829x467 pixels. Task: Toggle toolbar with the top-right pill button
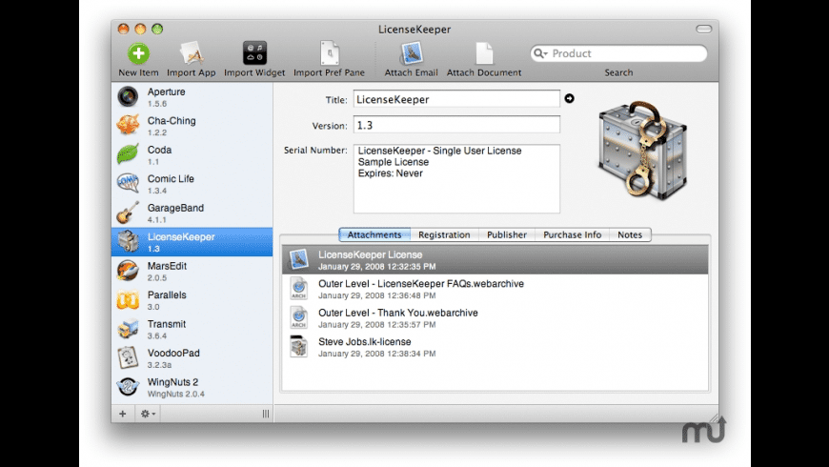[x=704, y=29]
